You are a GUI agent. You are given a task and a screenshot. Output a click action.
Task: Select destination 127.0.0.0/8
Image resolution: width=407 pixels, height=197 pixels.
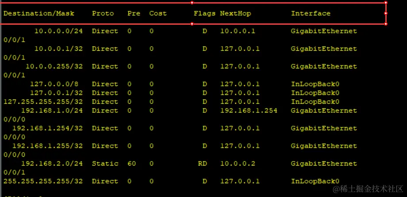point(54,84)
